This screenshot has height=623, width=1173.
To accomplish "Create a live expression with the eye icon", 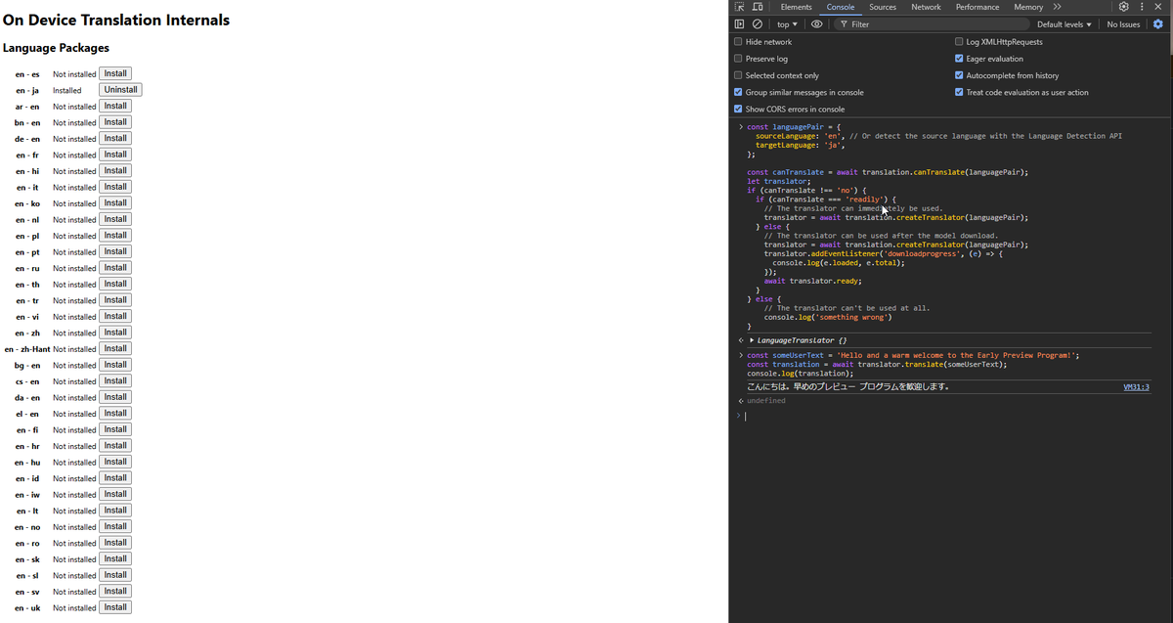I will [816, 23].
